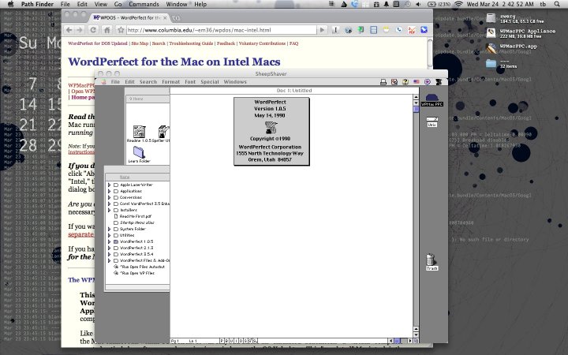Click the browser home icon
This screenshot has width=568, height=355.
[106, 30]
